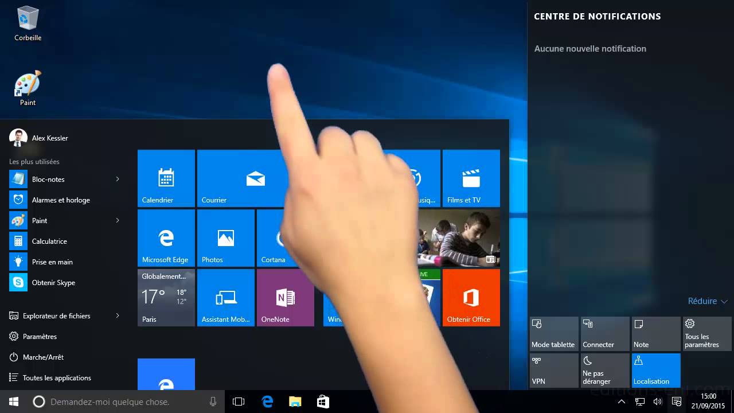Screen dimensions: 734x413
Task: Open the Corbeille recycle bin icon
Action: click(28, 24)
